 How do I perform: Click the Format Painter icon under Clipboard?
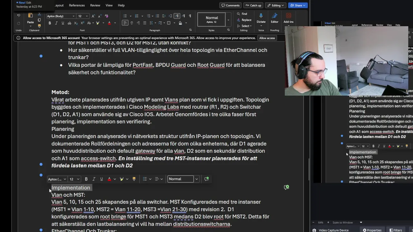[39, 26]
